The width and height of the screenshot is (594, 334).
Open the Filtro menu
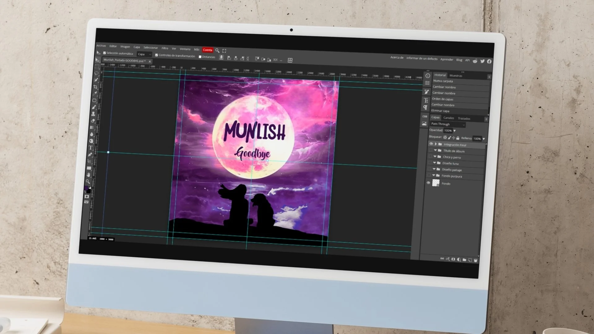[165, 48]
